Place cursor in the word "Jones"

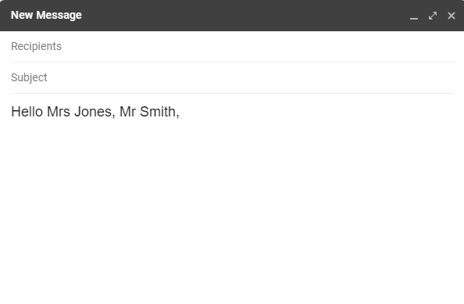pyautogui.click(x=93, y=112)
